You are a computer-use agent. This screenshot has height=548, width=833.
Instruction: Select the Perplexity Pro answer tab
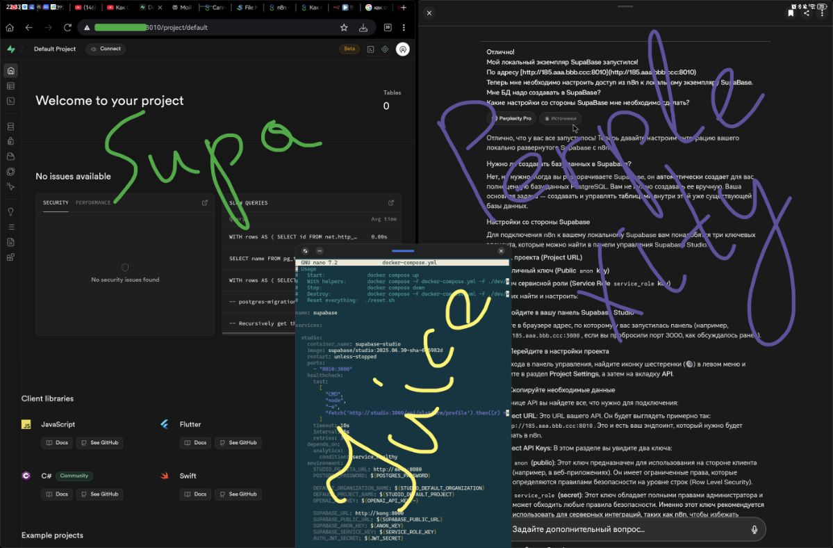(x=511, y=118)
